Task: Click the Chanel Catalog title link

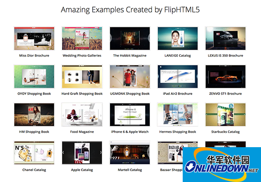Action: (x=34, y=170)
